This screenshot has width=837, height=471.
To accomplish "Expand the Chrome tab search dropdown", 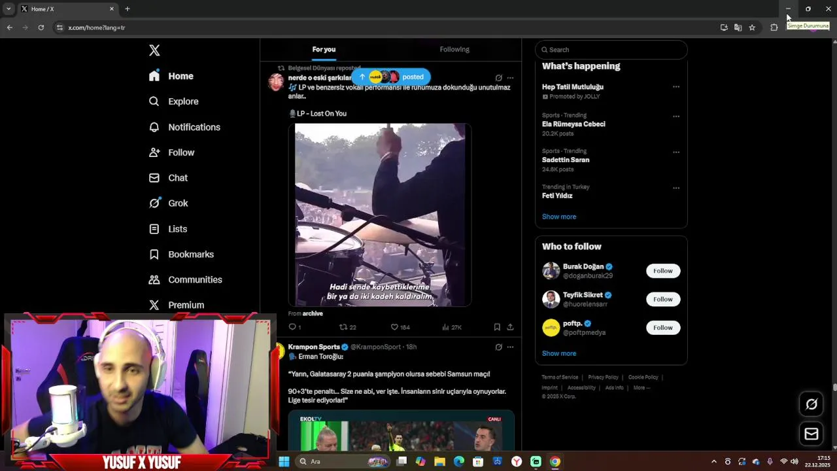I will pos(9,9).
